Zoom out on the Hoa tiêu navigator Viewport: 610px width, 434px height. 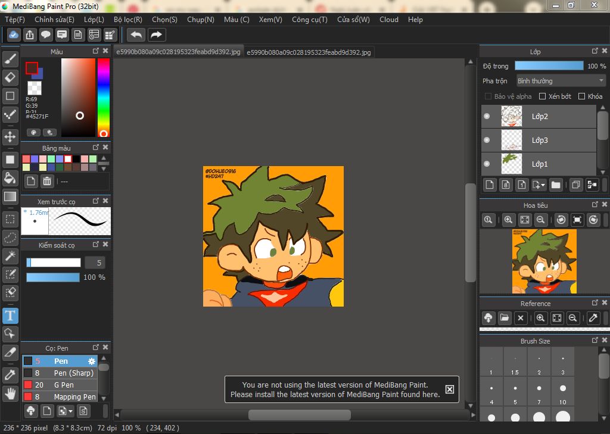tap(541, 220)
